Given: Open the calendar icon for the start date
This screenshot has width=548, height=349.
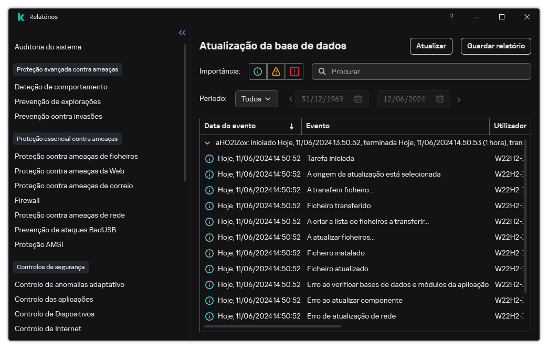Looking at the screenshot, I should tap(358, 99).
